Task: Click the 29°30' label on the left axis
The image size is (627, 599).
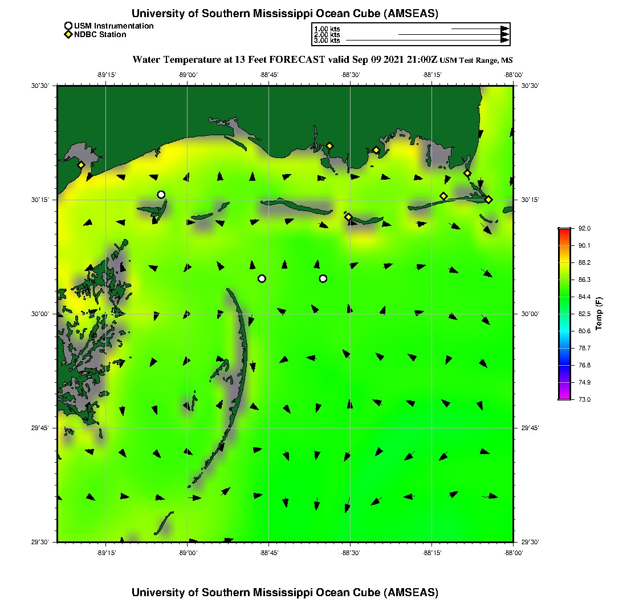Action: click(x=40, y=542)
